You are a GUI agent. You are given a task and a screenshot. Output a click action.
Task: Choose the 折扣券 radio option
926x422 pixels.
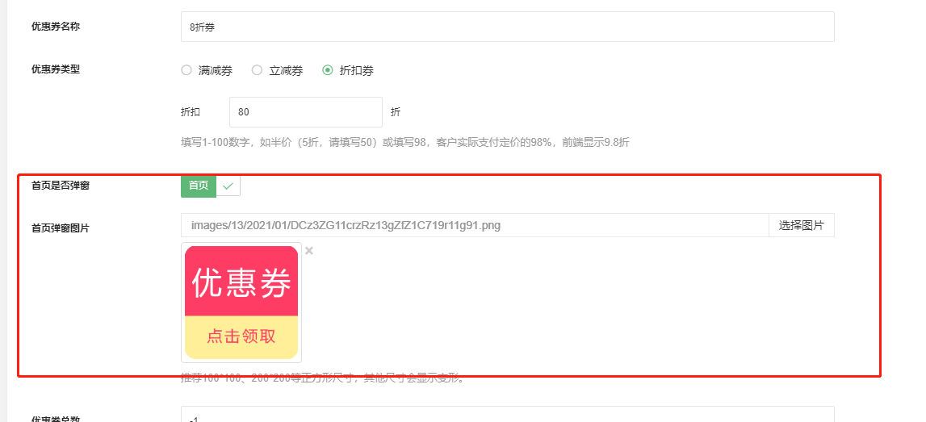348,71
